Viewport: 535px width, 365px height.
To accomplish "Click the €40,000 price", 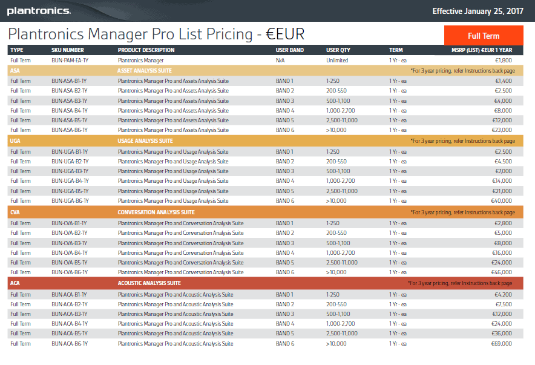I will [x=502, y=201].
